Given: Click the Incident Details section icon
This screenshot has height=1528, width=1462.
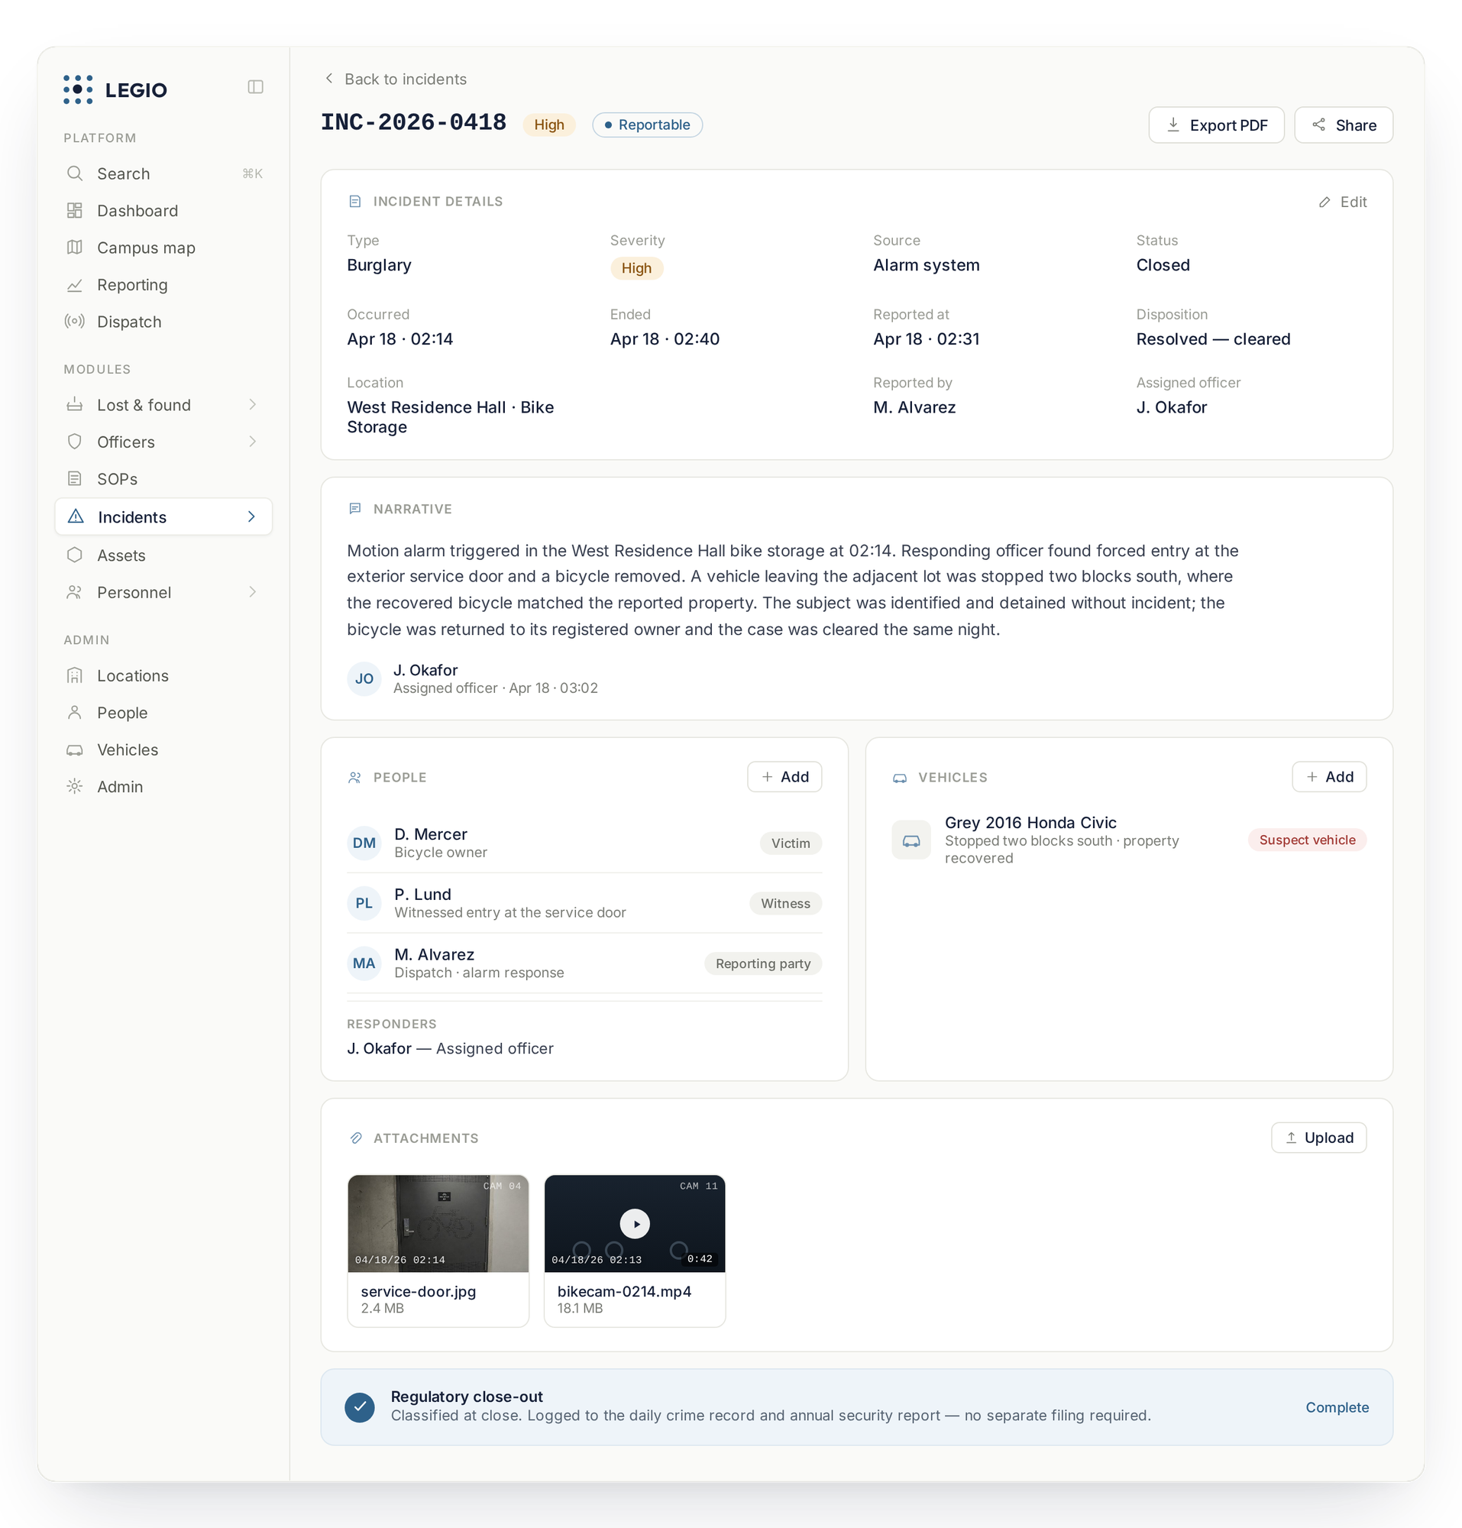Looking at the screenshot, I should pos(355,201).
